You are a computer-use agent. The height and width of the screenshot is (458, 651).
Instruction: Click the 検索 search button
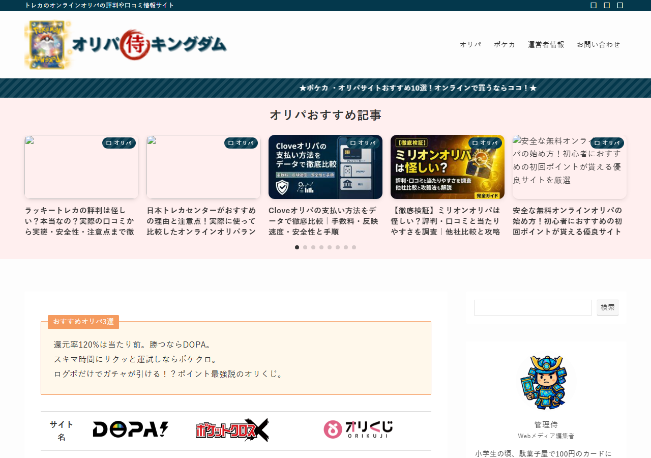pos(608,307)
